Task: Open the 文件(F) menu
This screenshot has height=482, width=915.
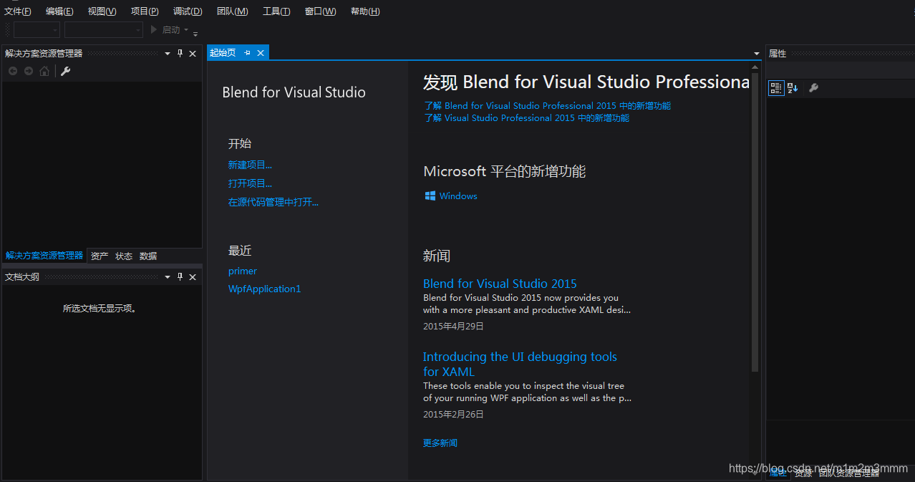Action: 18,11
